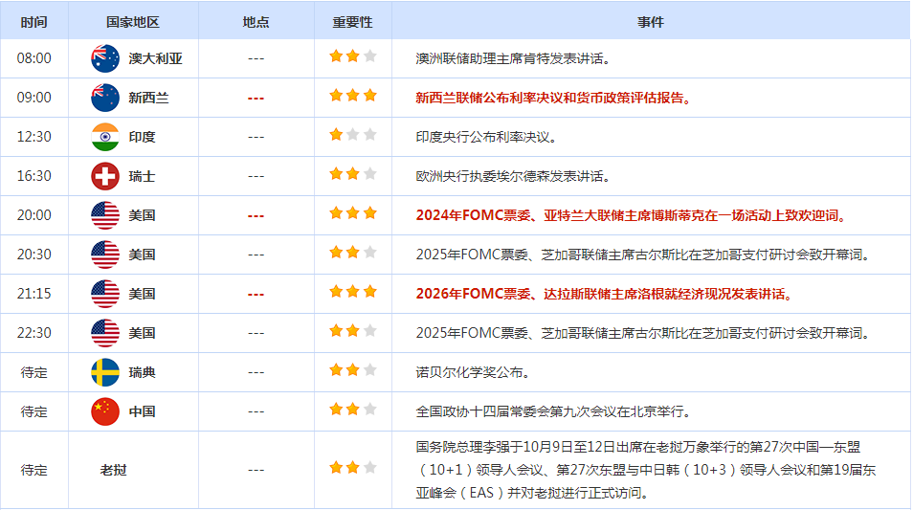
Task: Click the 国务院总理李强 event text
Action: pos(646,470)
